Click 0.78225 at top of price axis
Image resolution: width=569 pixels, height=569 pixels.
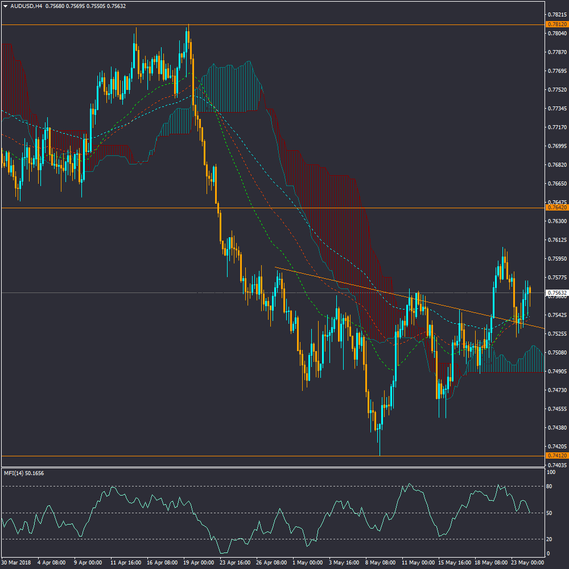click(x=556, y=14)
